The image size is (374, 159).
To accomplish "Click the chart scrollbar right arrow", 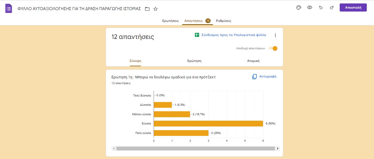I will pyautogui.click(x=277, y=148).
